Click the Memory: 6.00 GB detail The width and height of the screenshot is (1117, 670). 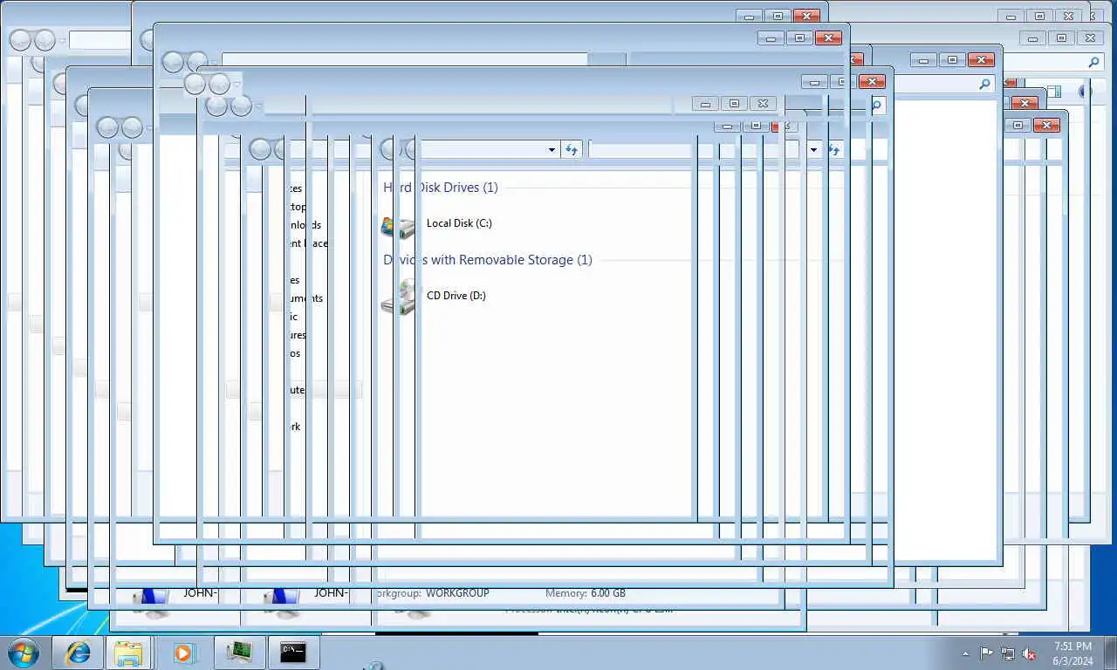click(x=586, y=593)
